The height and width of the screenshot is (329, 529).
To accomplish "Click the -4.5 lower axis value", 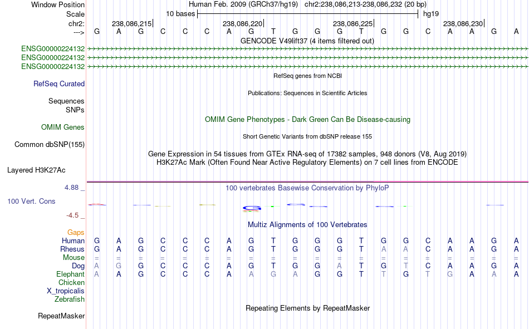I will (x=72, y=215).
